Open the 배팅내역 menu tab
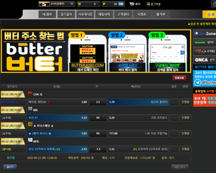The height and width of the screenshot is (173, 216). [105, 14]
